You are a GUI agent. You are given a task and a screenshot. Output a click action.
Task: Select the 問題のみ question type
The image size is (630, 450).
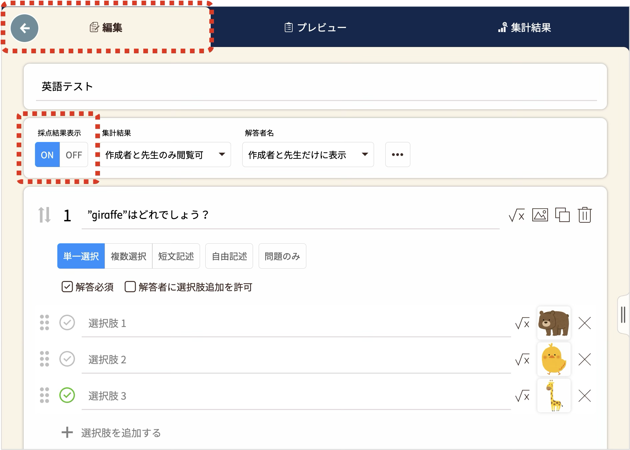(x=282, y=256)
